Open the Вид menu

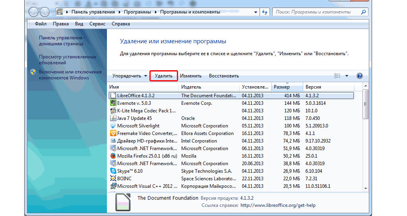pos(79,24)
